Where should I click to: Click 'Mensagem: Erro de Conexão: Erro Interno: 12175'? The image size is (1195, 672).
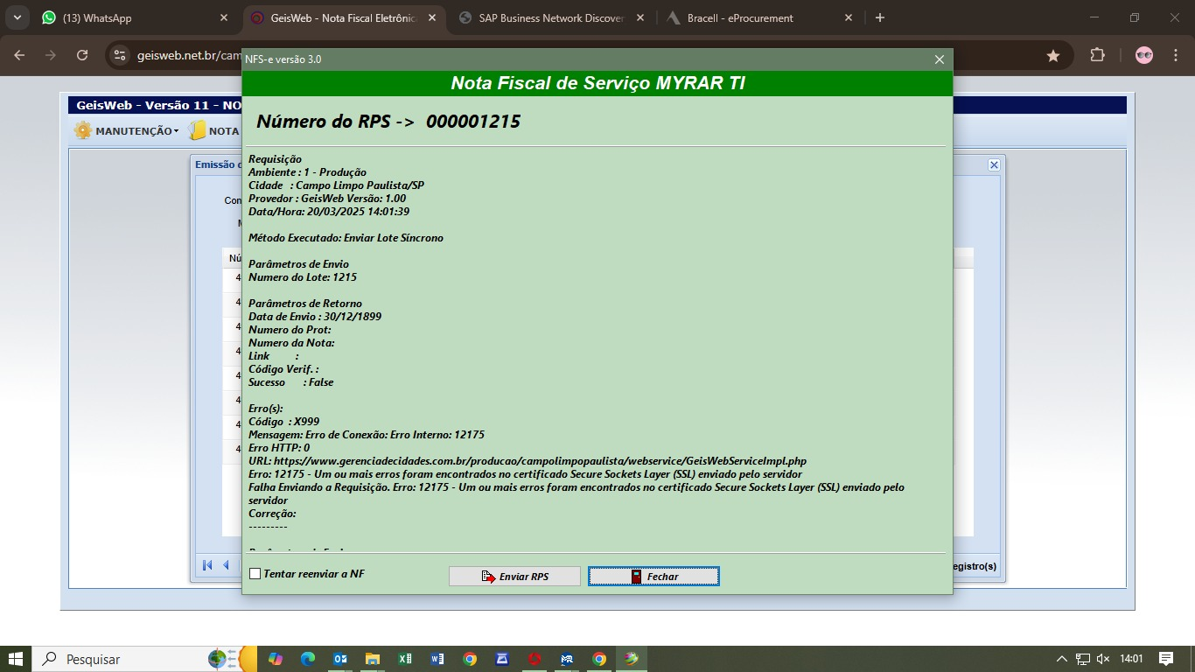[x=367, y=435]
